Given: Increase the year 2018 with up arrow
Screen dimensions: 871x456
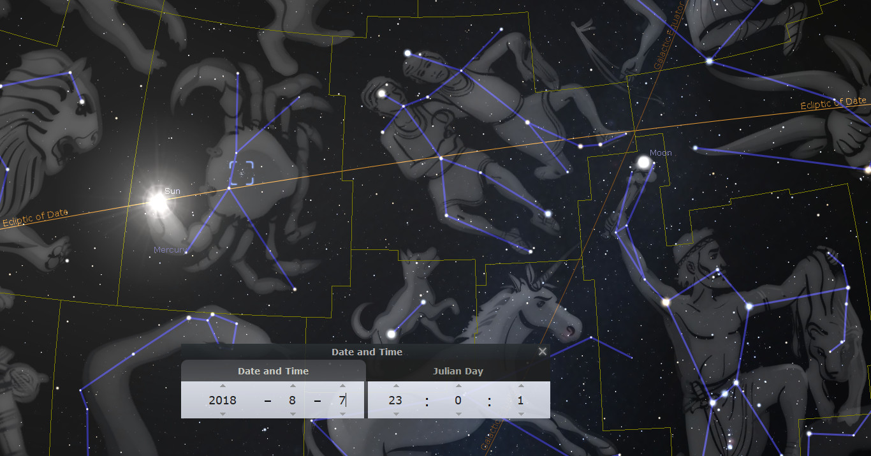Looking at the screenshot, I should (223, 386).
